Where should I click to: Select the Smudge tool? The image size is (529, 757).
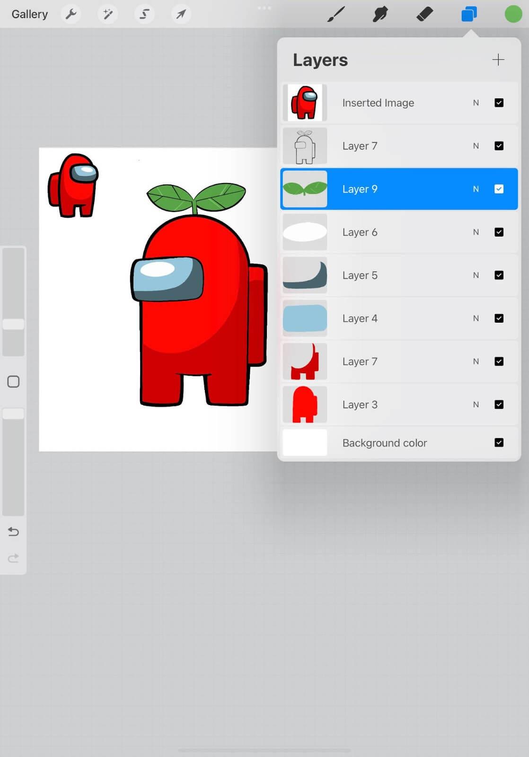[380, 14]
